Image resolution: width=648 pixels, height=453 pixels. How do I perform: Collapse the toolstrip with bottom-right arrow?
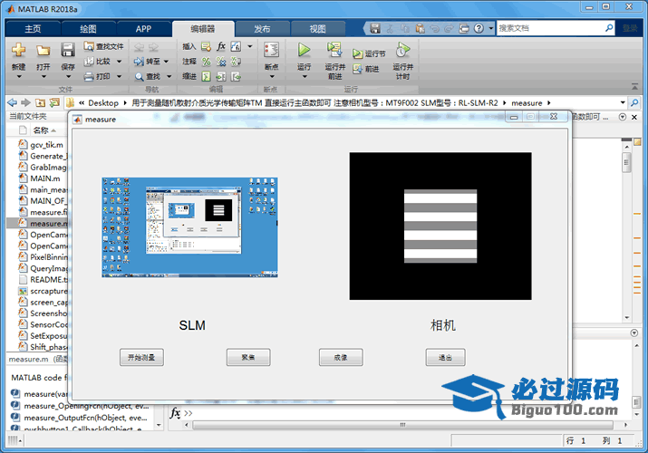point(634,87)
